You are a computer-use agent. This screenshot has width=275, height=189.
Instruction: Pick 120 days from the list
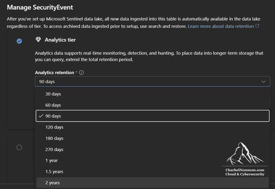[152, 127]
